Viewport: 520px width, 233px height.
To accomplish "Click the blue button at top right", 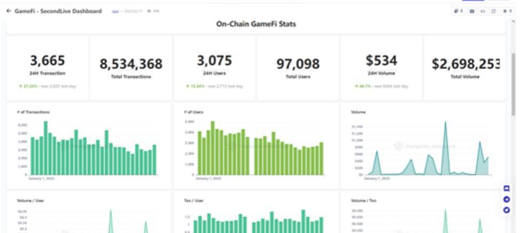I will point(473,1).
